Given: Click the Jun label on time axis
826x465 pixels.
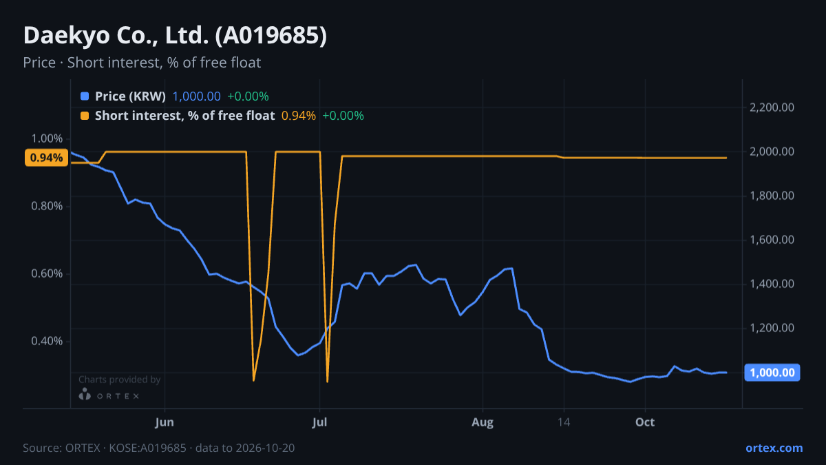Looking at the screenshot, I should point(165,422).
